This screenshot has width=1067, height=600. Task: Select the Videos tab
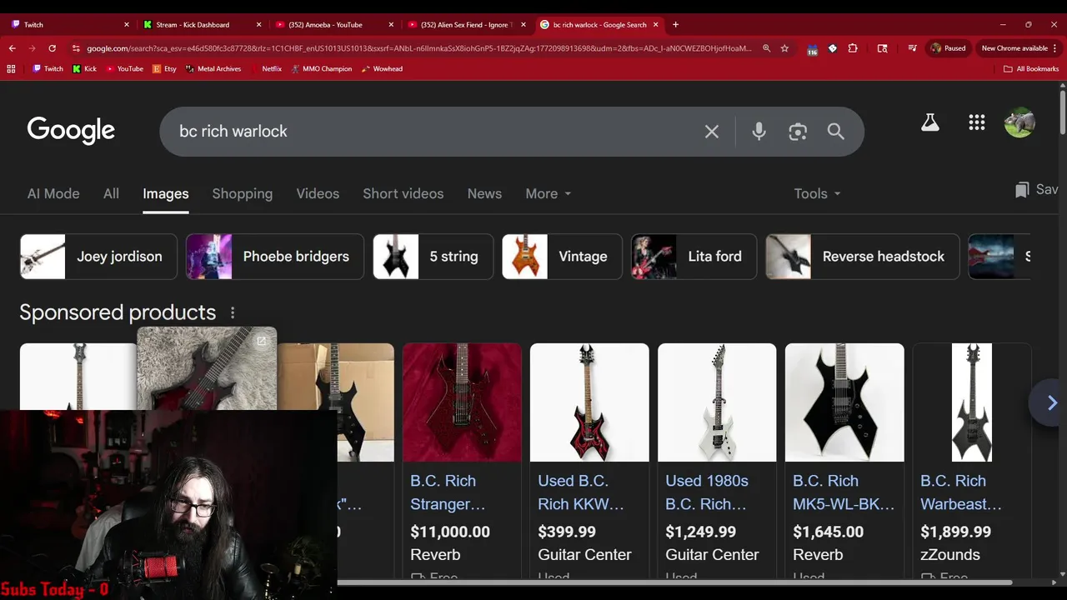[318, 193]
